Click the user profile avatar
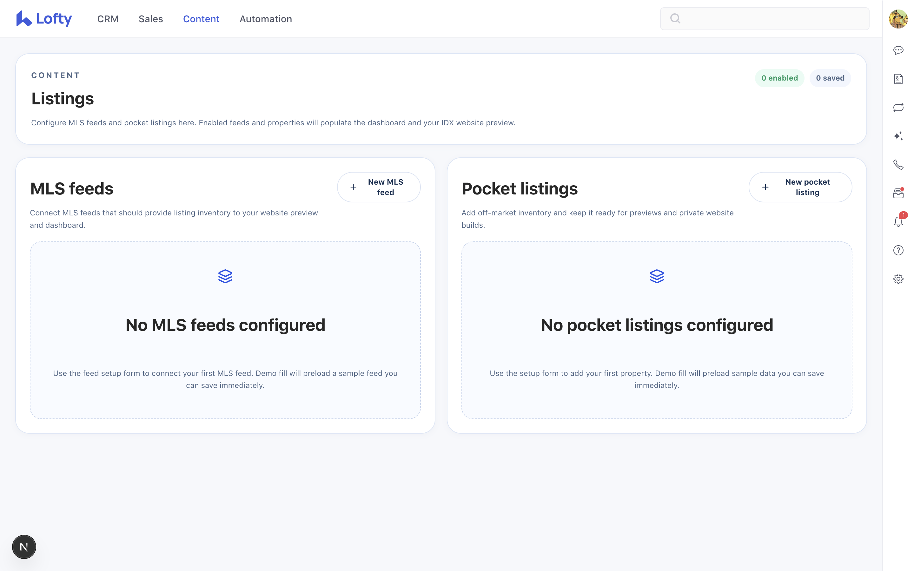 pos(898,19)
